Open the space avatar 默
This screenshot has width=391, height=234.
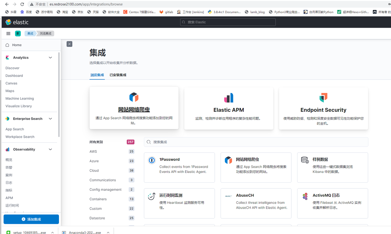18,33
